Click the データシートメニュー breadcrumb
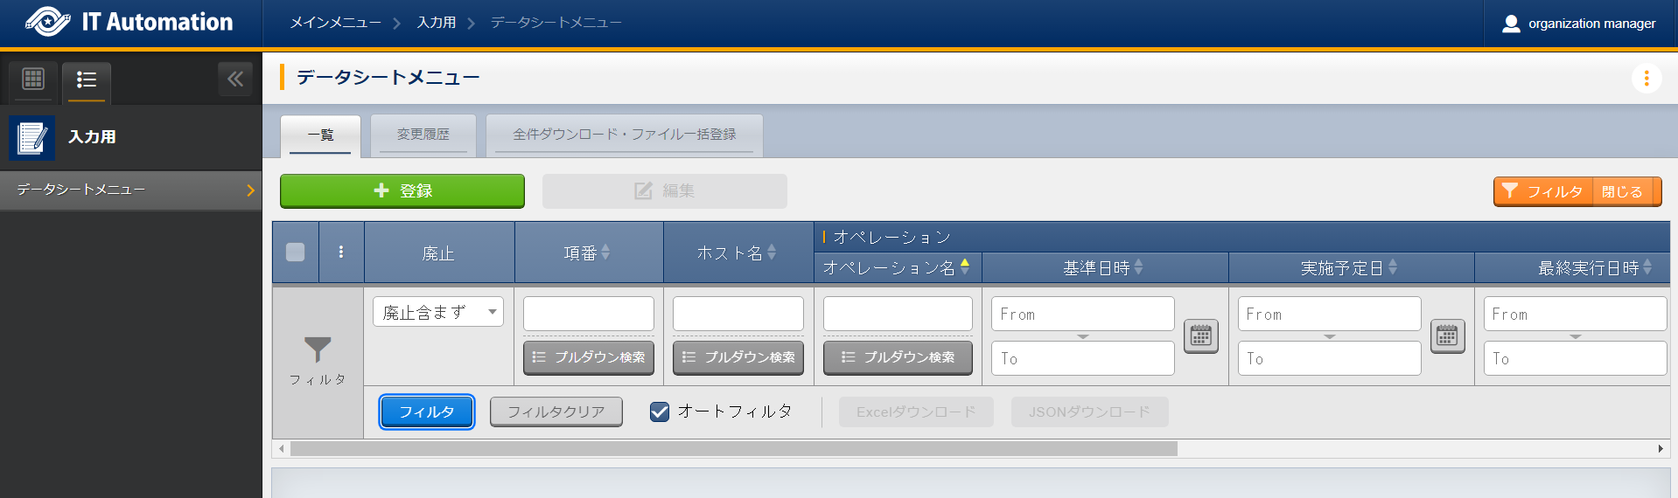This screenshot has width=1678, height=498. coord(556,23)
